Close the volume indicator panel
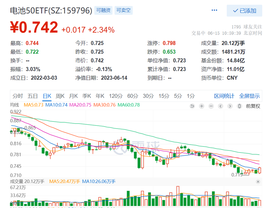The width and height of the screenshot is (268, 208). click(x=258, y=182)
